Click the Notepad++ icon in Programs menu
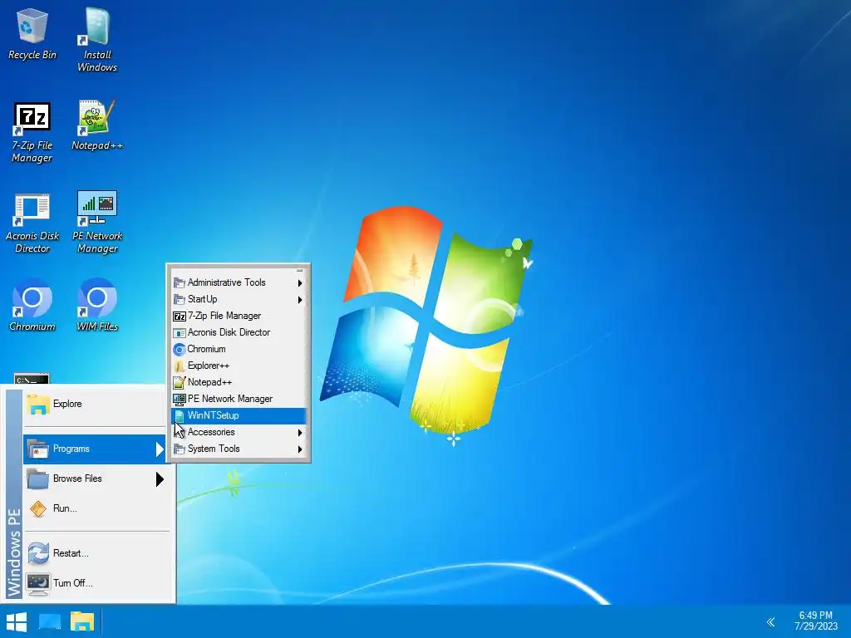This screenshot has width=851, height=638. [180, 382]
